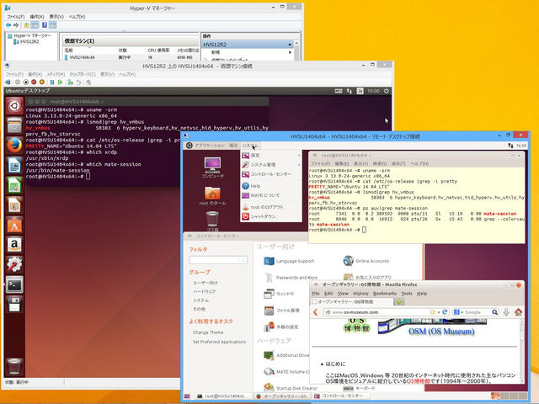The width and height of the screenshot is (539, 404).
Task: Open the Trash in Unity launcher
Action: pos(14,366)
